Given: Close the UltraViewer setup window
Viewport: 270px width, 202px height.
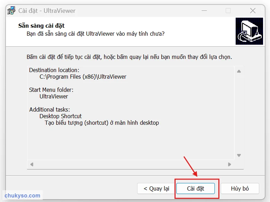Looking at the screenshot, I should point(253,11).
